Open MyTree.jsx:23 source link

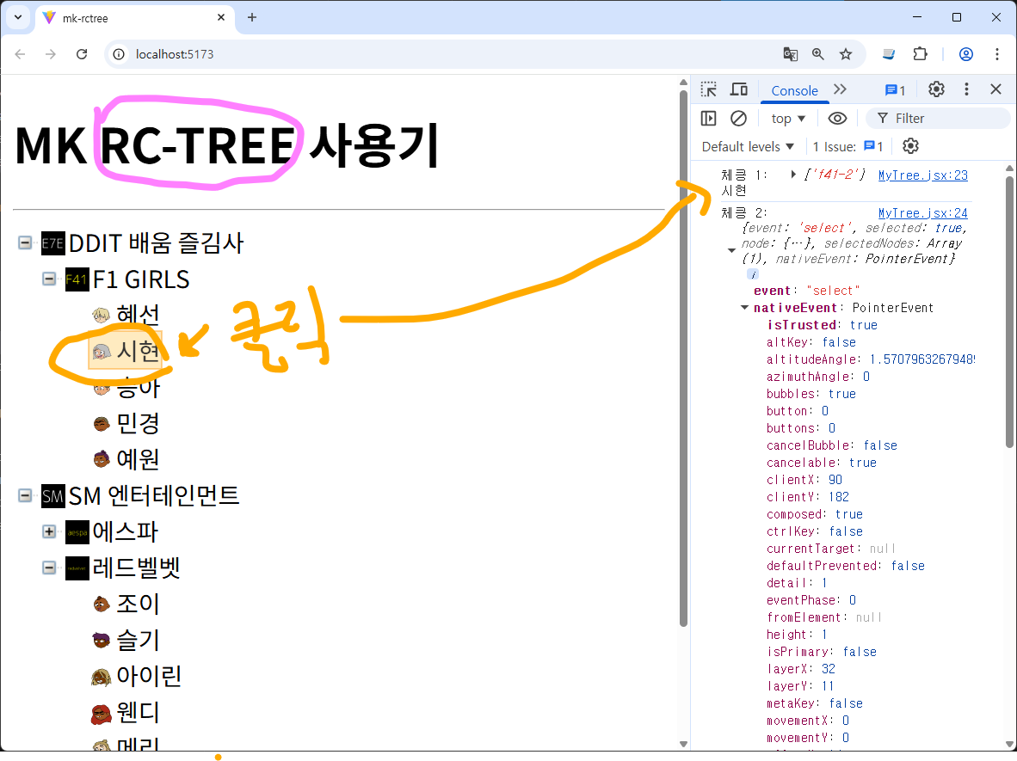click(x=922, y=175)
